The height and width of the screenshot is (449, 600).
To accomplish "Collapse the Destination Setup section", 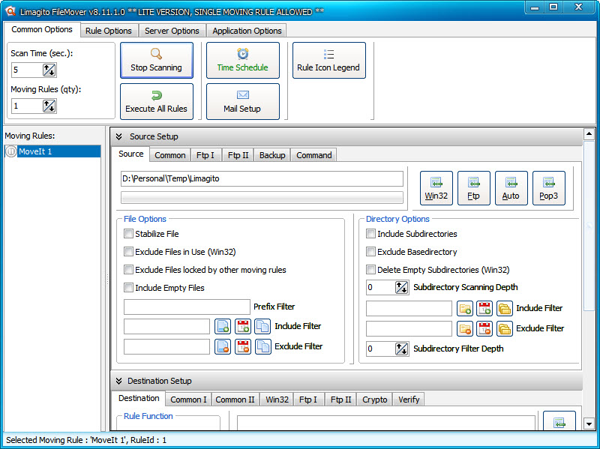I will [119, 381].
